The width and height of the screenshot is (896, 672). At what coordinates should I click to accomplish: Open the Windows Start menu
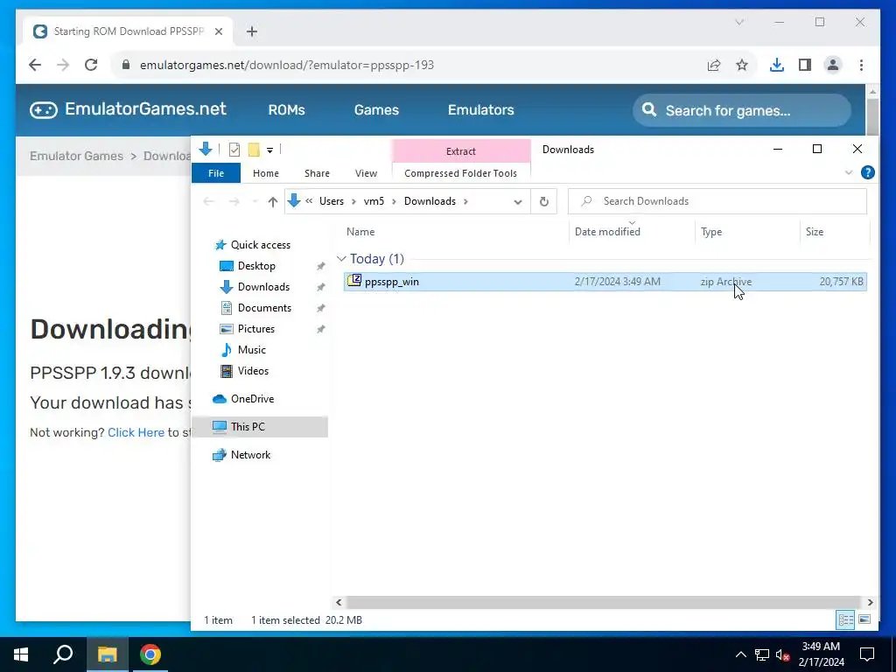coord(21,654)
